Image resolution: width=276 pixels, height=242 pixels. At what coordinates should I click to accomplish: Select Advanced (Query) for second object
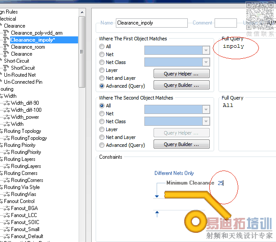(102, 145)
